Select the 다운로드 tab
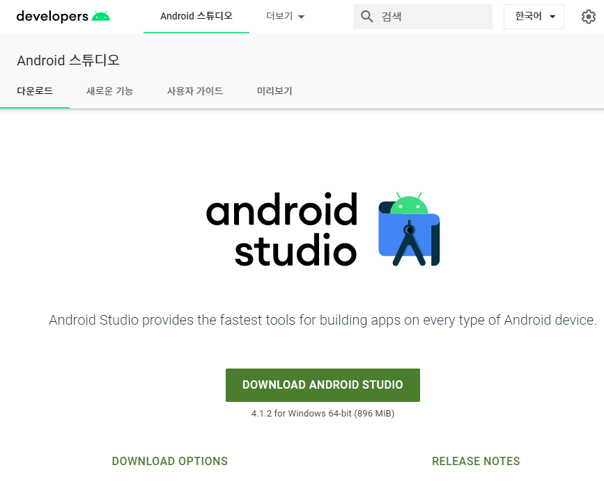The height and width of the screenshot is (502, 604). 35,91
